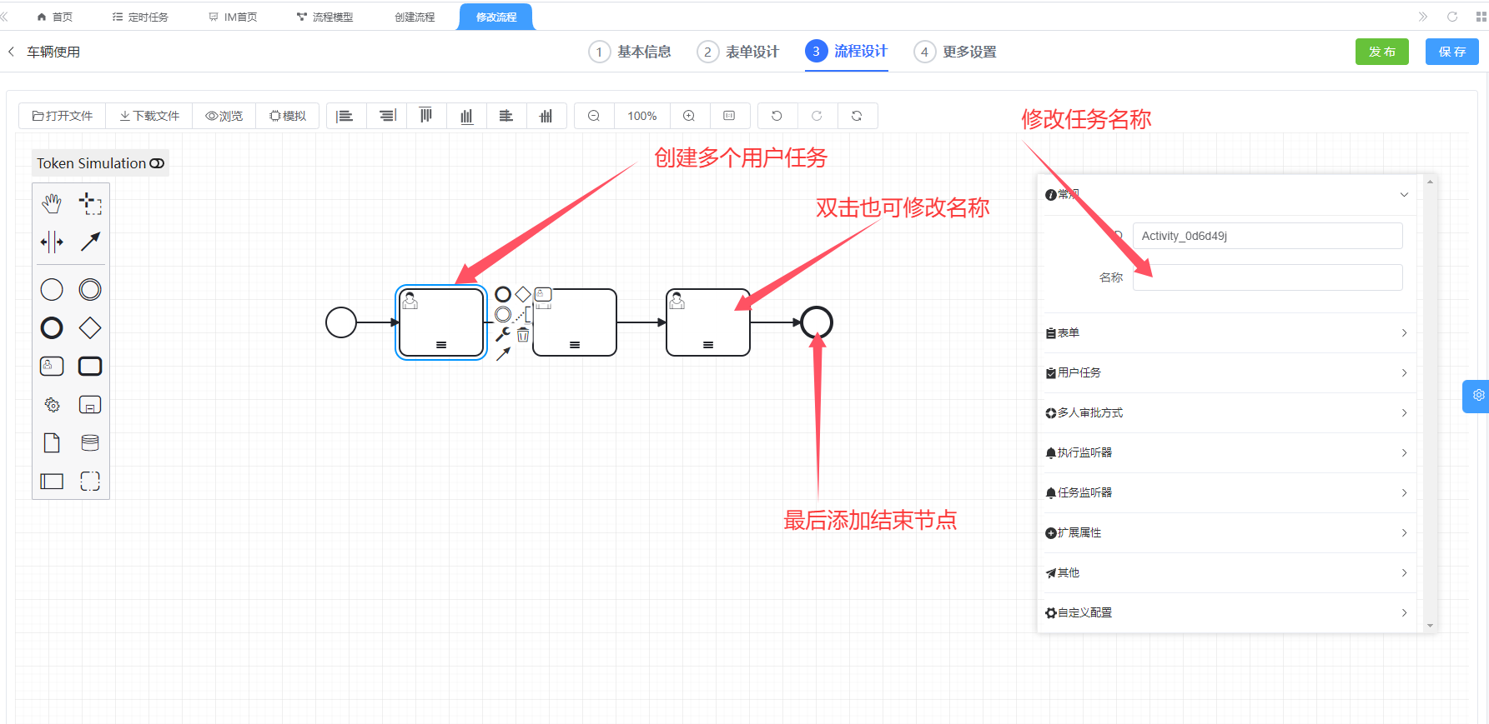This screenshot has width=1489, height=724.
Task: Open the wrench change-type menu on selected task
Action: coord(503,335)
